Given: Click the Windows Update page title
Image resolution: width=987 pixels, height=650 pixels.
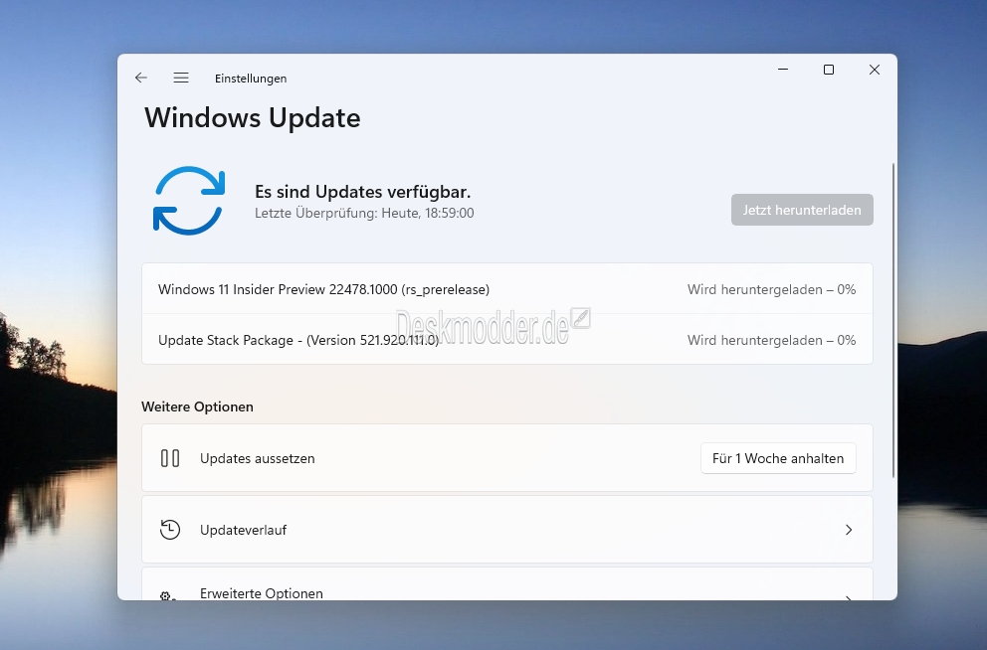Looking at the screenshot, I should (x=253, y=118).
